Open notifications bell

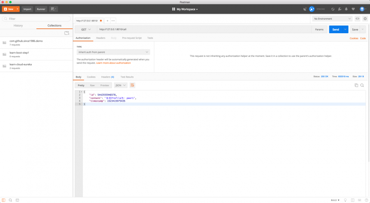pyautogui.click(x=346, y=9)
